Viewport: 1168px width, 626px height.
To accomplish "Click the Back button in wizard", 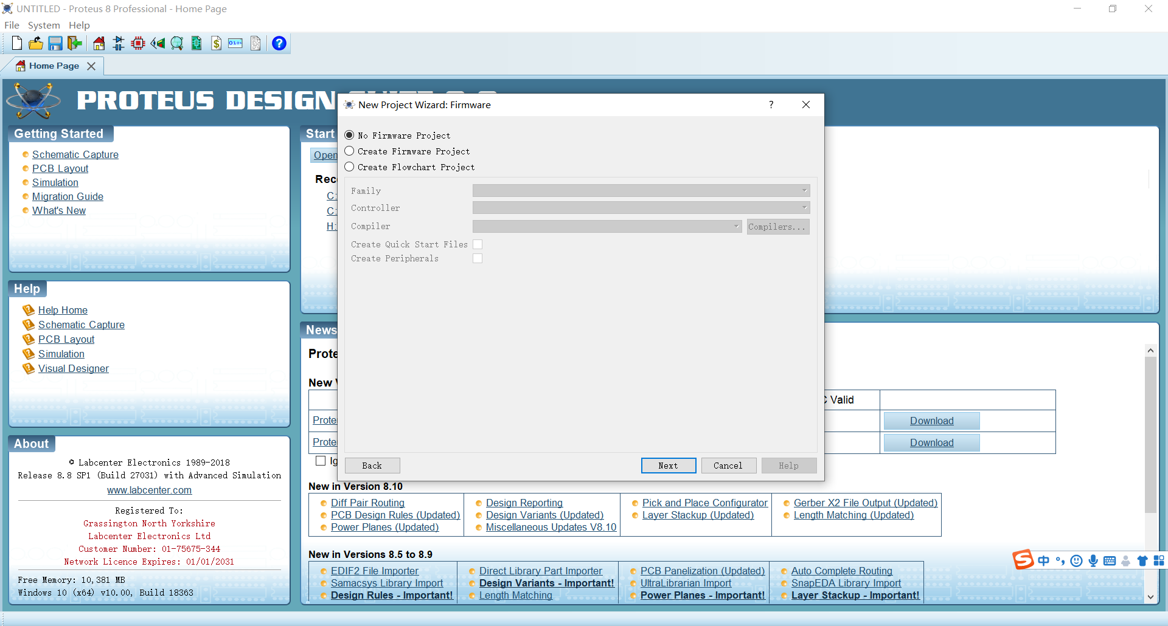I will [x=372, y=466].
